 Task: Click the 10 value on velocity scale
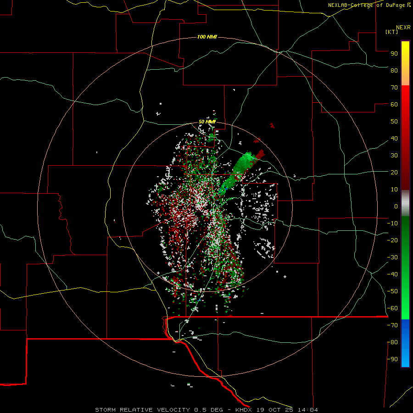click(x=394, y=190)
